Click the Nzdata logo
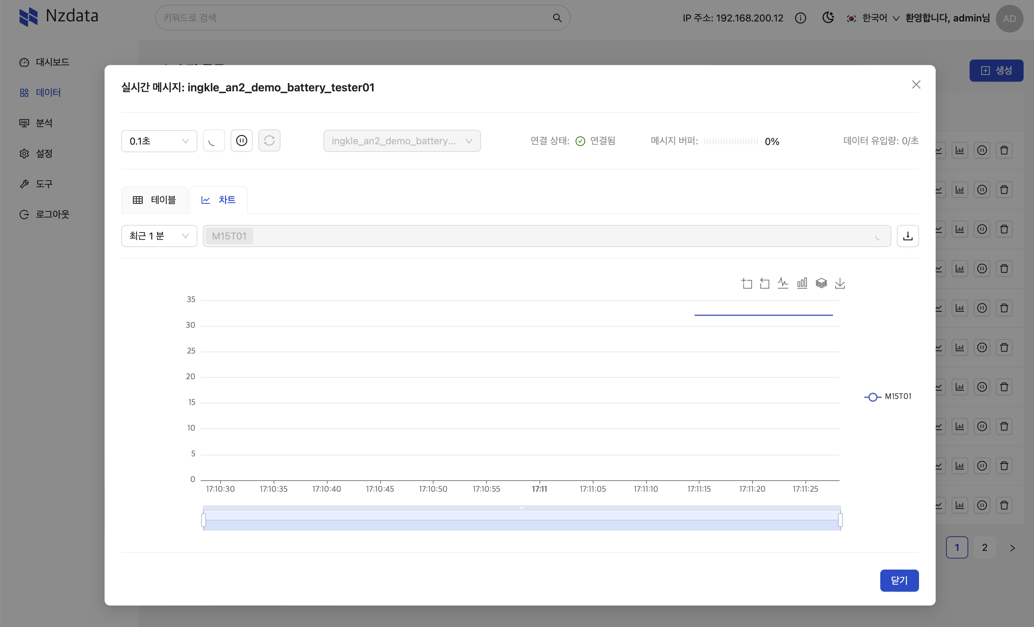 click(x=59, y=16)
